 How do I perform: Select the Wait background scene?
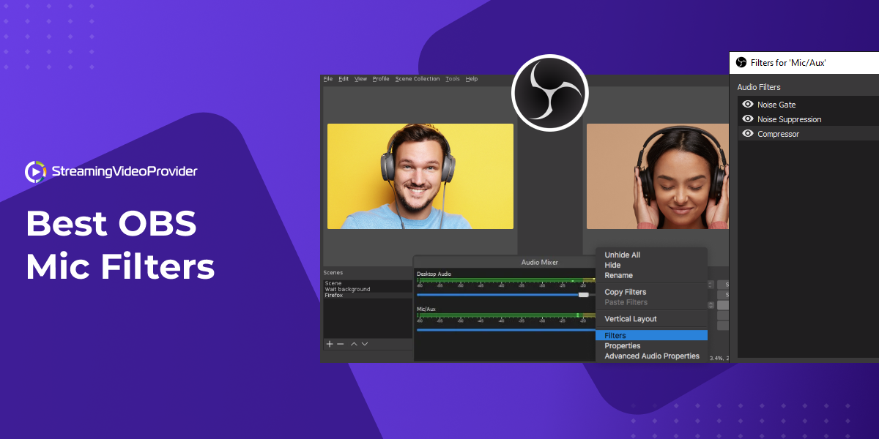[x=368, y=289]
